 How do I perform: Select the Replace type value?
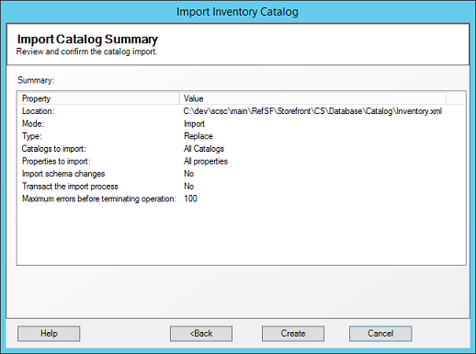point(198,136)
